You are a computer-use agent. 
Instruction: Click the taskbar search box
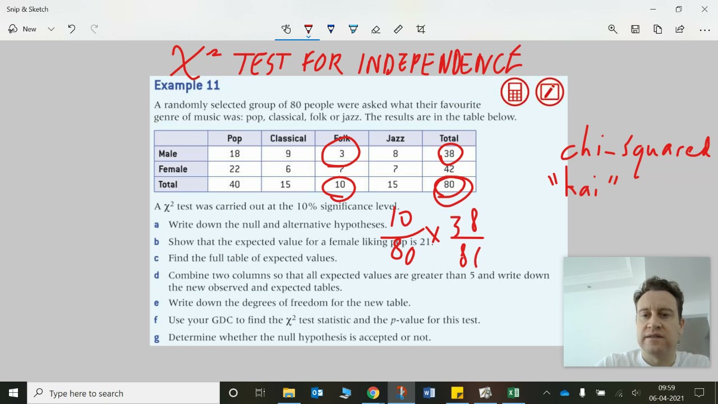[x=123, y=393]
